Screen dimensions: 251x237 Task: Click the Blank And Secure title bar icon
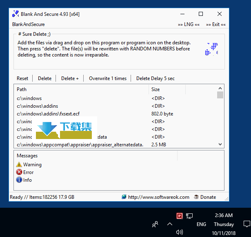click(16, 14)
